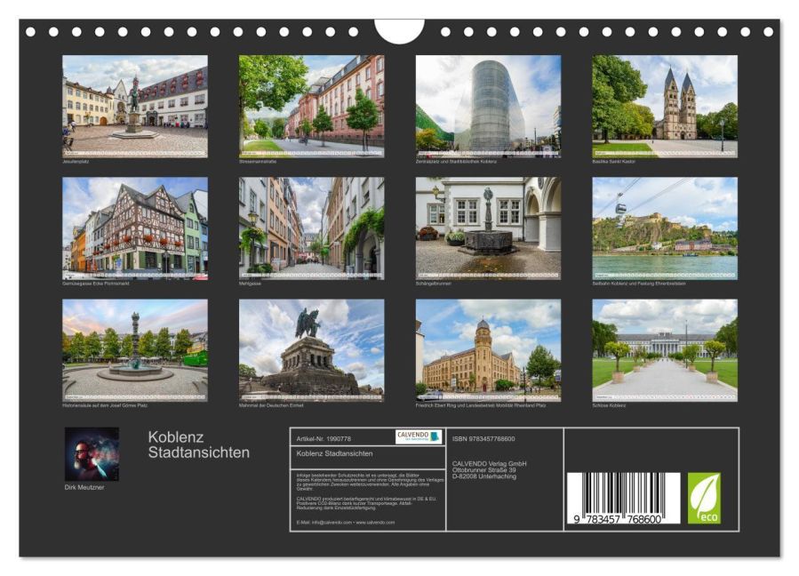Click the spiral binding at the top

222,31
